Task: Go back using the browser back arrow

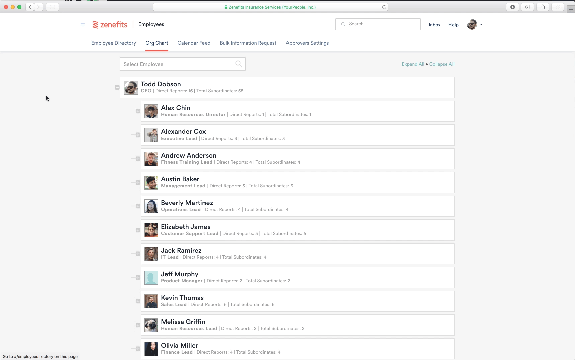Action: click(30, 7)
